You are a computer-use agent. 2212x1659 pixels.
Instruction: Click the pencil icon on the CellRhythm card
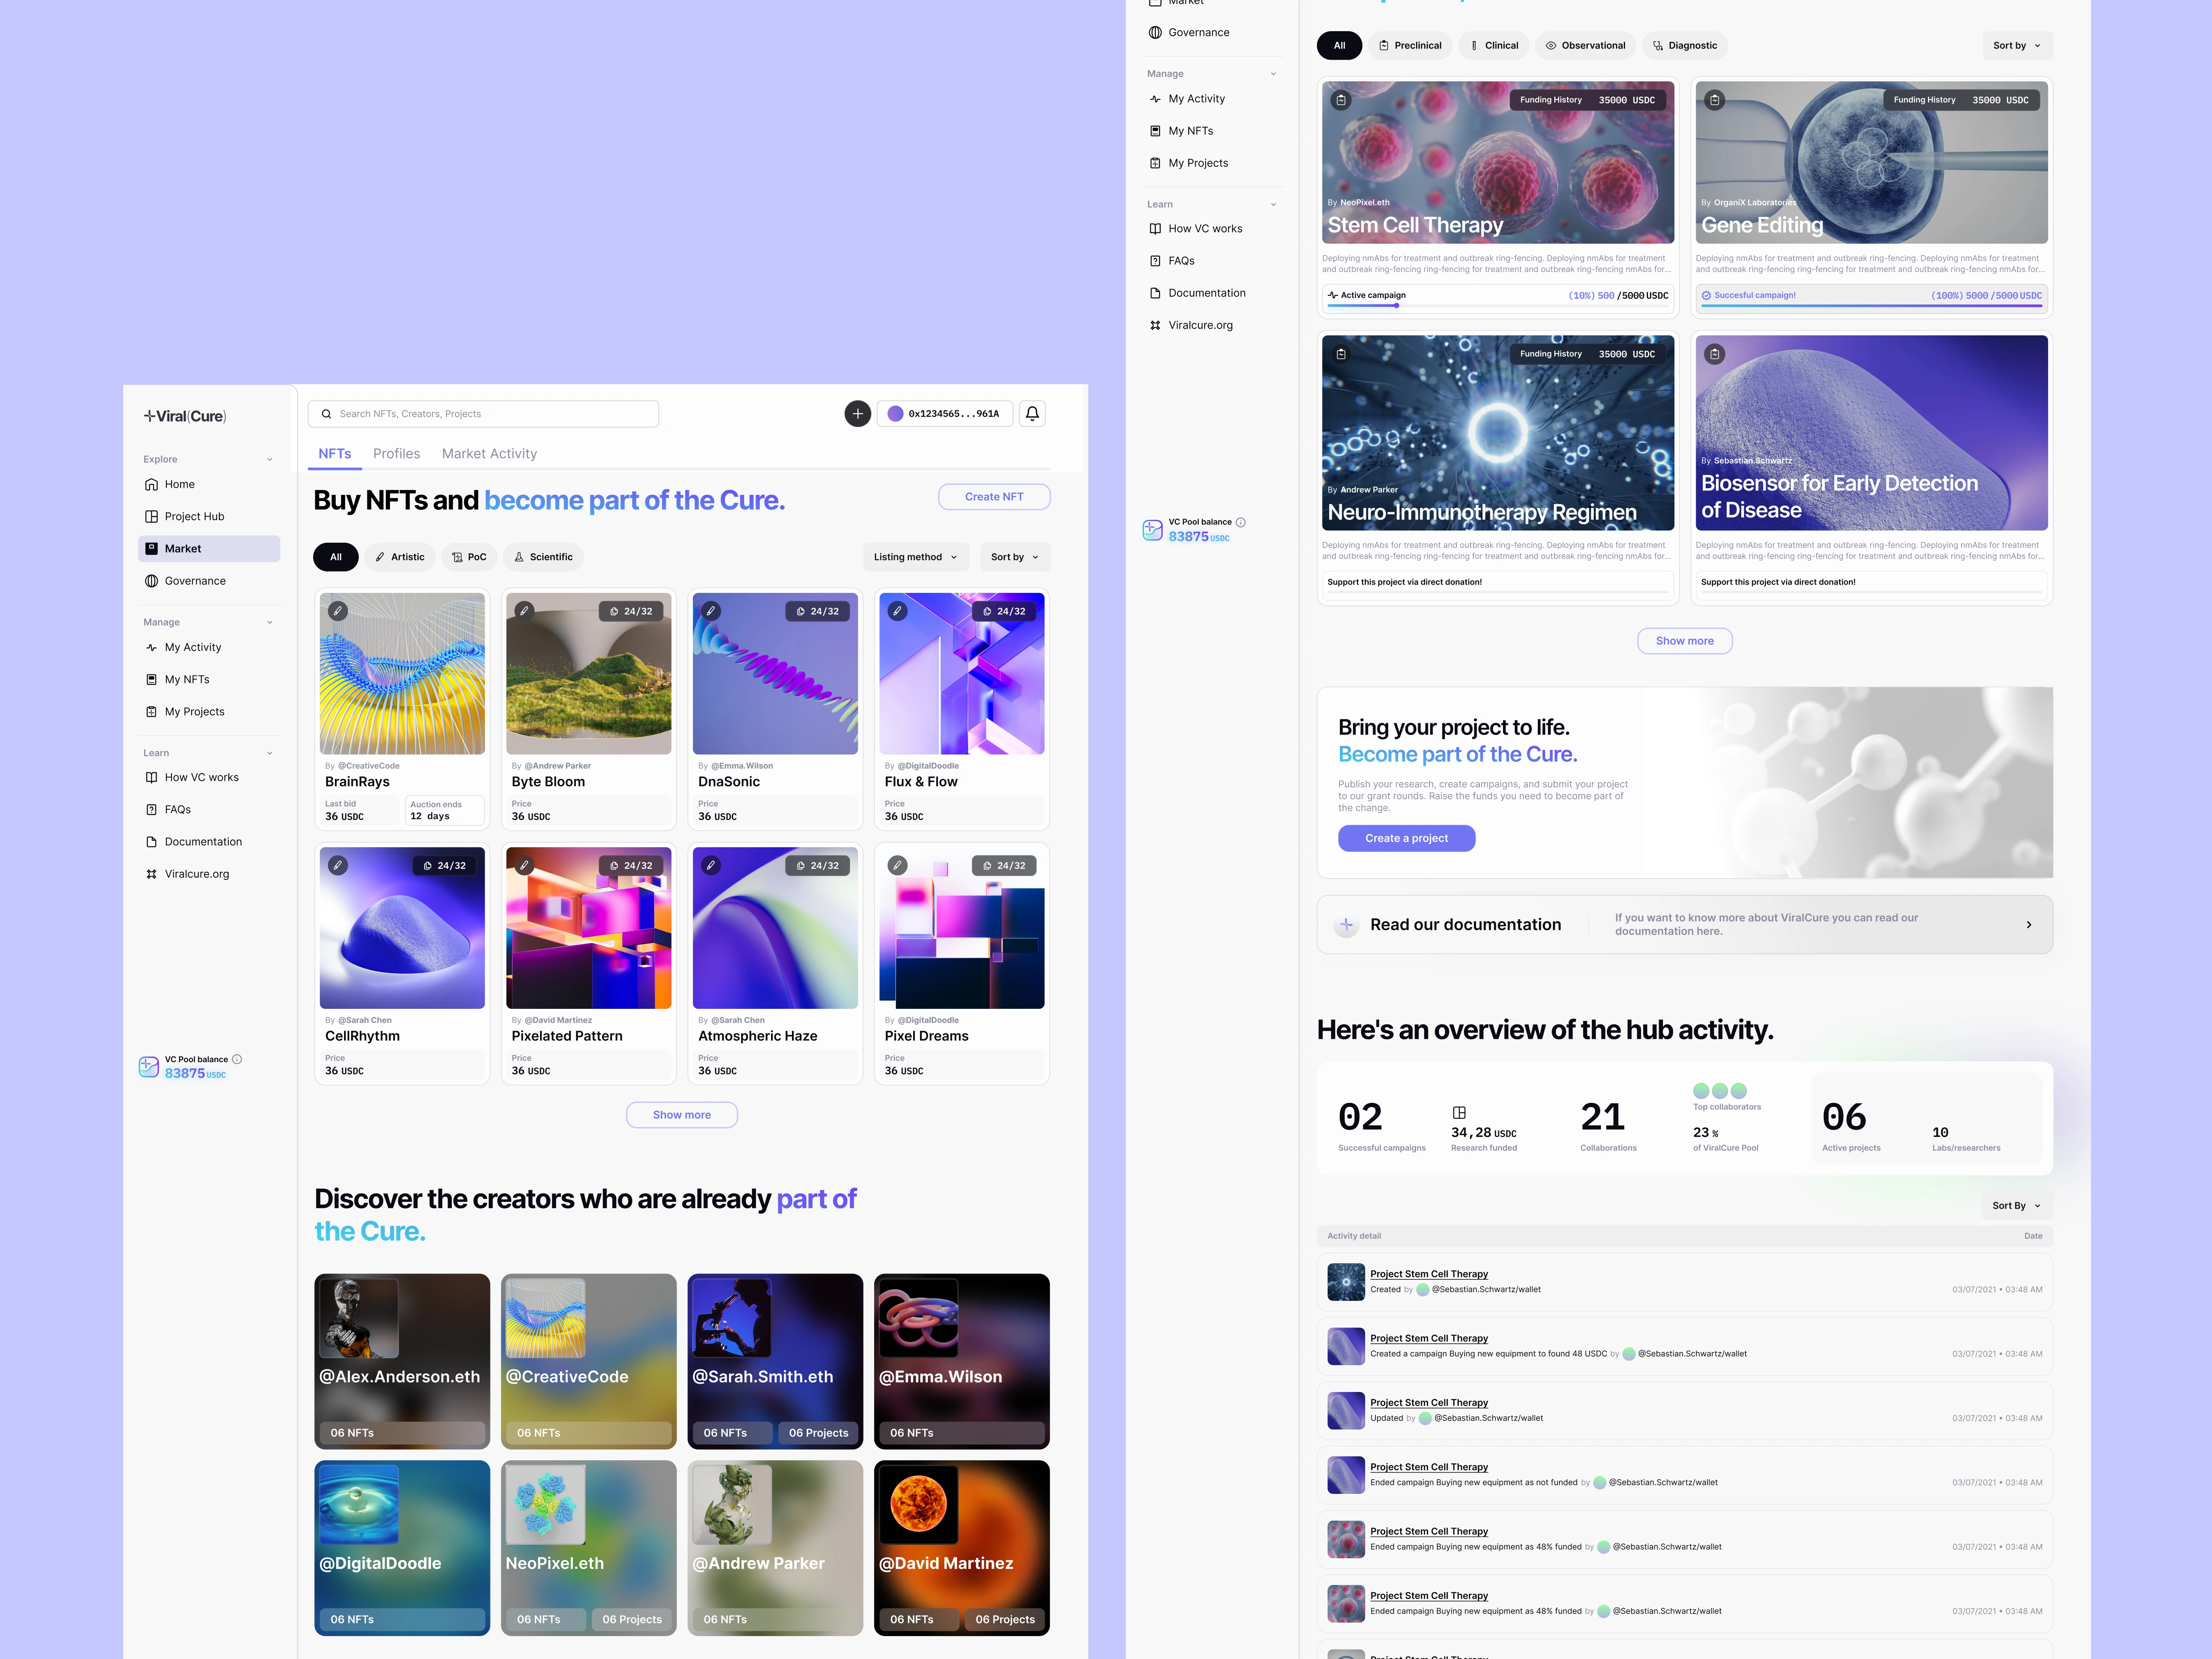coord(338,865)
